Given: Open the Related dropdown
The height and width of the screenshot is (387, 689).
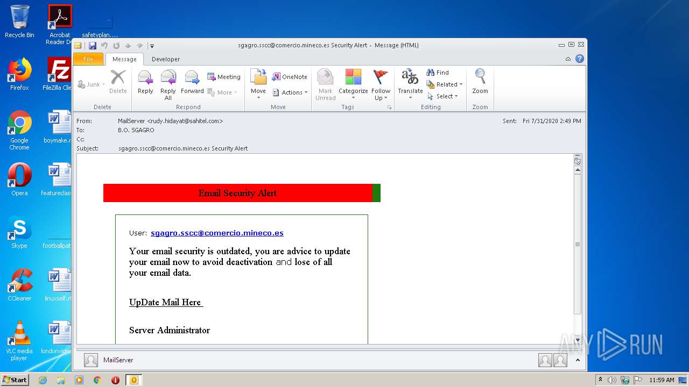Looking at the screenshot, I should (445, 84).
